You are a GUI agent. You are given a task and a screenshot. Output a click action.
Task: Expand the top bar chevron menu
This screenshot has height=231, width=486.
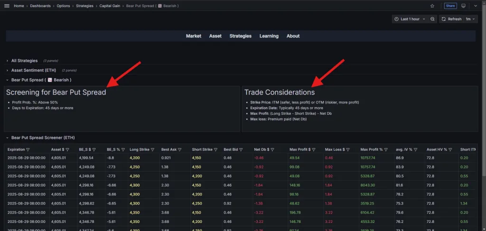pos(476,6)
